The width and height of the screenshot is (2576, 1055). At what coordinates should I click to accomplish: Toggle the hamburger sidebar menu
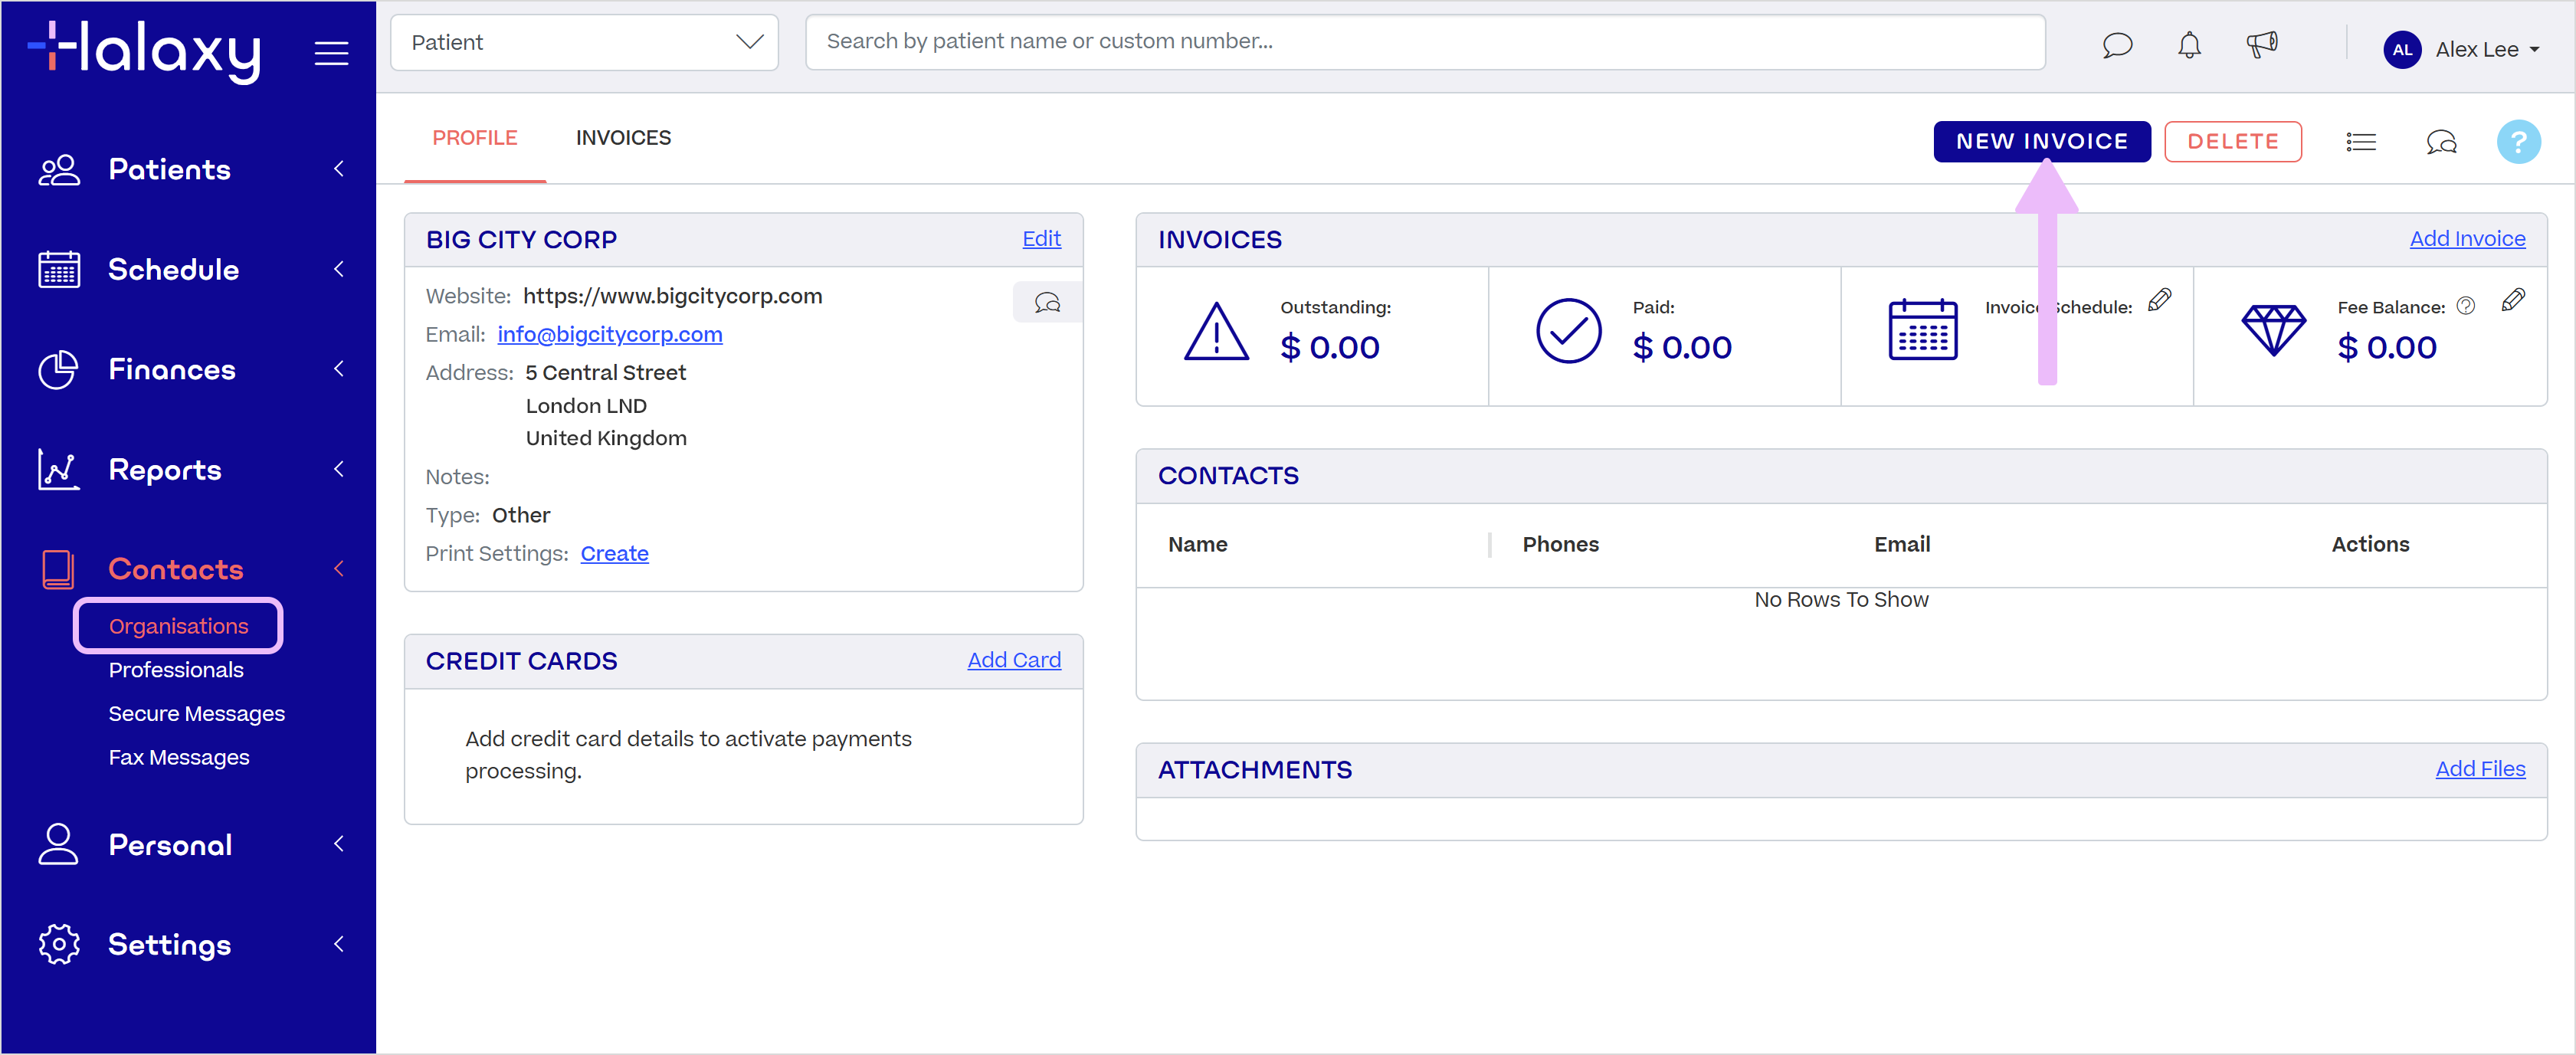click(331, 53)
